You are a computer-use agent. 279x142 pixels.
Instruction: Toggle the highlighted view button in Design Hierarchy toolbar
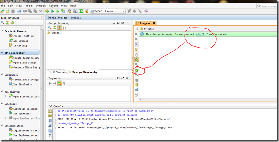(x=60, y=28)
